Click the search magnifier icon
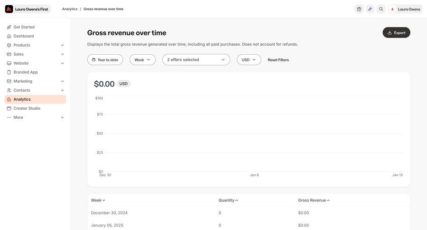 [x=381, y=9]
